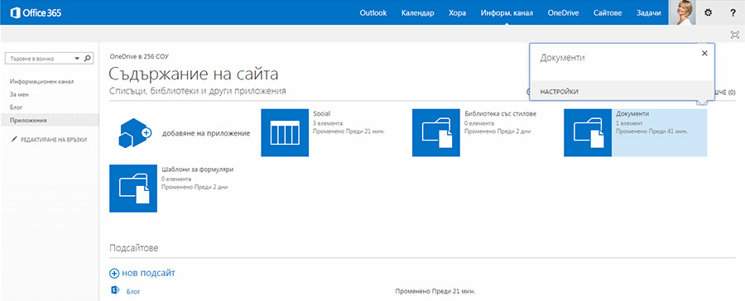Click the нов подсайт plus icon
Image resolution: width=745 pixels, height=301 pixels.
[114, 274]
